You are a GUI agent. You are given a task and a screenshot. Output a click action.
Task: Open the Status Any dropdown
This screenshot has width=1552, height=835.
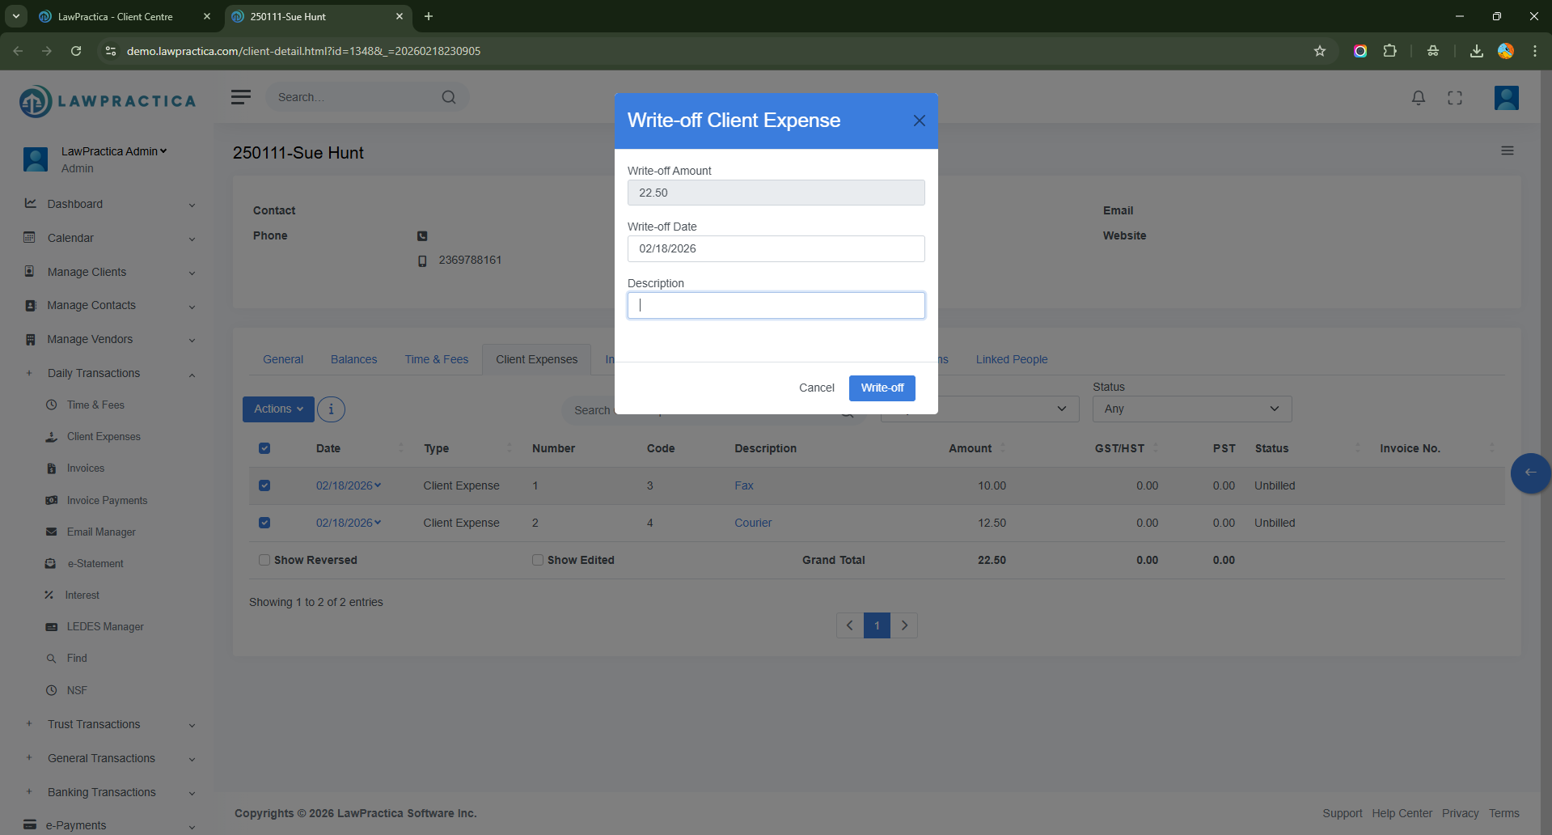tap(1191, 409)
